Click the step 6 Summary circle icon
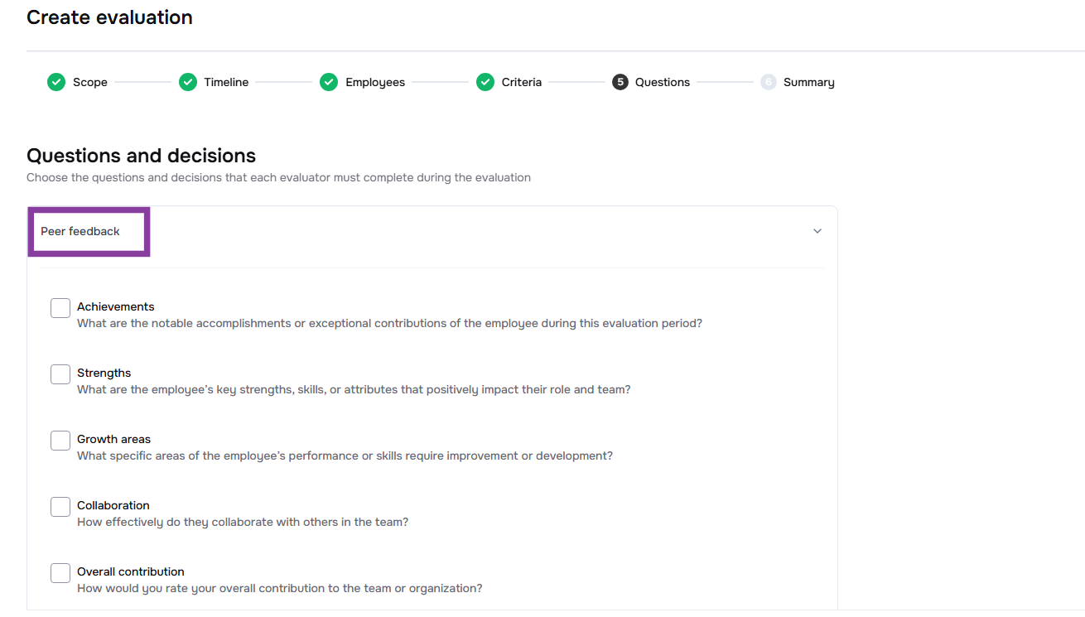The height and width of the screenshot is (617, 1085). (x=769, y=82)
